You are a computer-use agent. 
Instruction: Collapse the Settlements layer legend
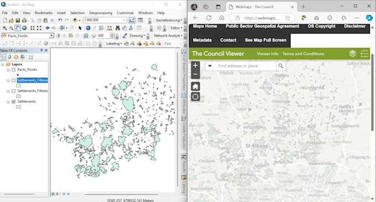tap(8, 102)
